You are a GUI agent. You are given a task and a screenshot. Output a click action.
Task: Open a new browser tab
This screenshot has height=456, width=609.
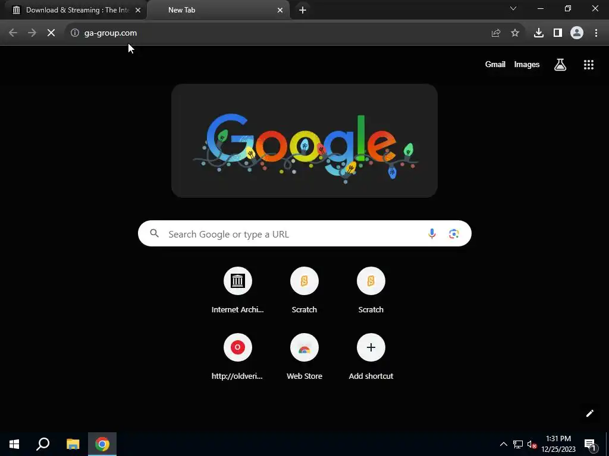pos(303,10)
